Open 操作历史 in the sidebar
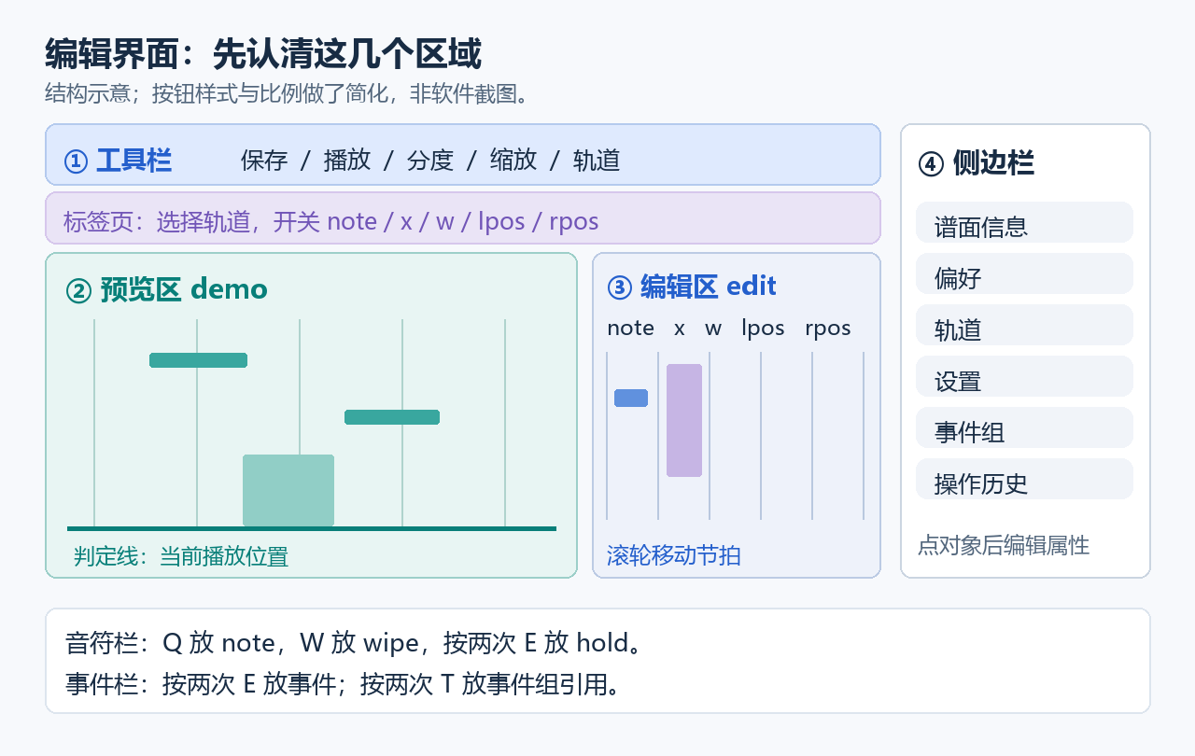 coord(1024,479)
